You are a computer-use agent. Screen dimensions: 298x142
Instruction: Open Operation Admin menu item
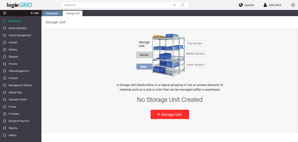pos(18,100)
